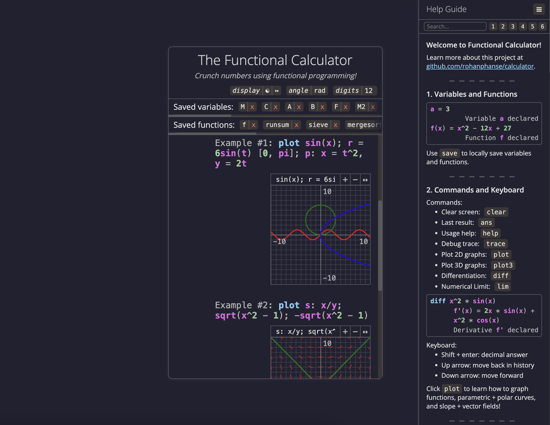Click the diff command keyword
The width and height of the screenshot is (550, 425).
coord(500,276)
